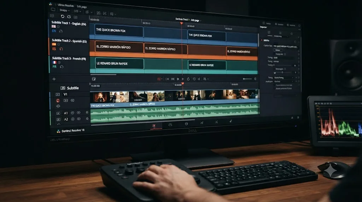Click the brush page icon at screen bottom
Image resolution: width=362 pixels, height=202 pixels.
point(230,121)
